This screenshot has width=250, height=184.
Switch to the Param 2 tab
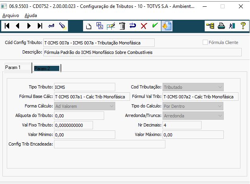(47, 69)
